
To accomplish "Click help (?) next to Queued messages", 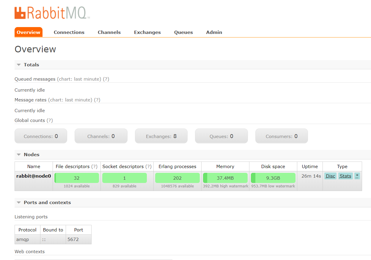I will point(106,79).
